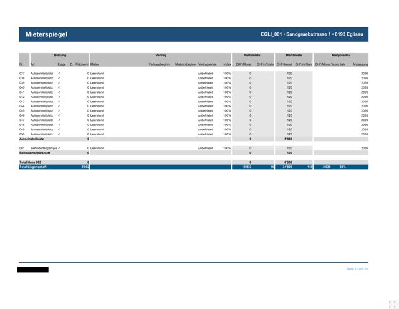This screenshot has height=309, width=399.
Task: Click the "Mietzinsbeginn" column header
Action: click(186, 64)
